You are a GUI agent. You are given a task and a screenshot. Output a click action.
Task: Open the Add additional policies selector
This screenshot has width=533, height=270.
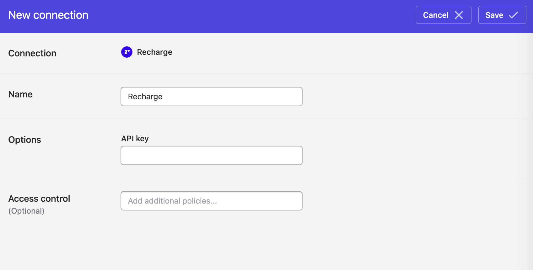click(x=212, y=201)
